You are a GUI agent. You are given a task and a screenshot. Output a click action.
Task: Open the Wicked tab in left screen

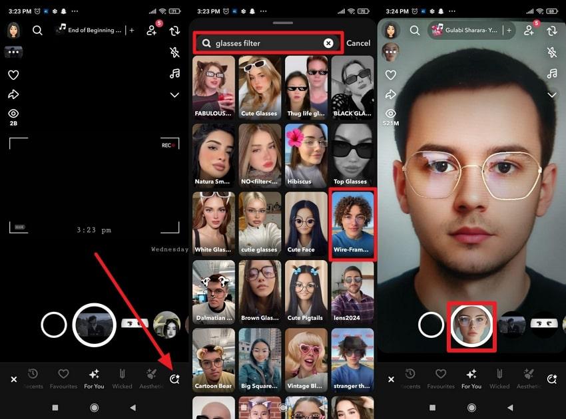pyautogui.click(x=123, y=379)
